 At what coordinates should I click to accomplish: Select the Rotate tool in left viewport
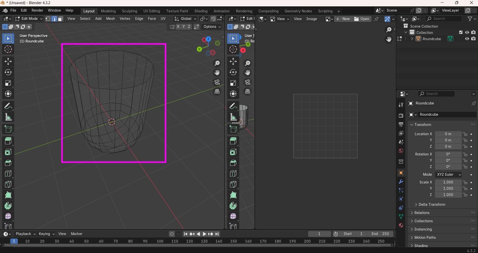coord(8,72)
